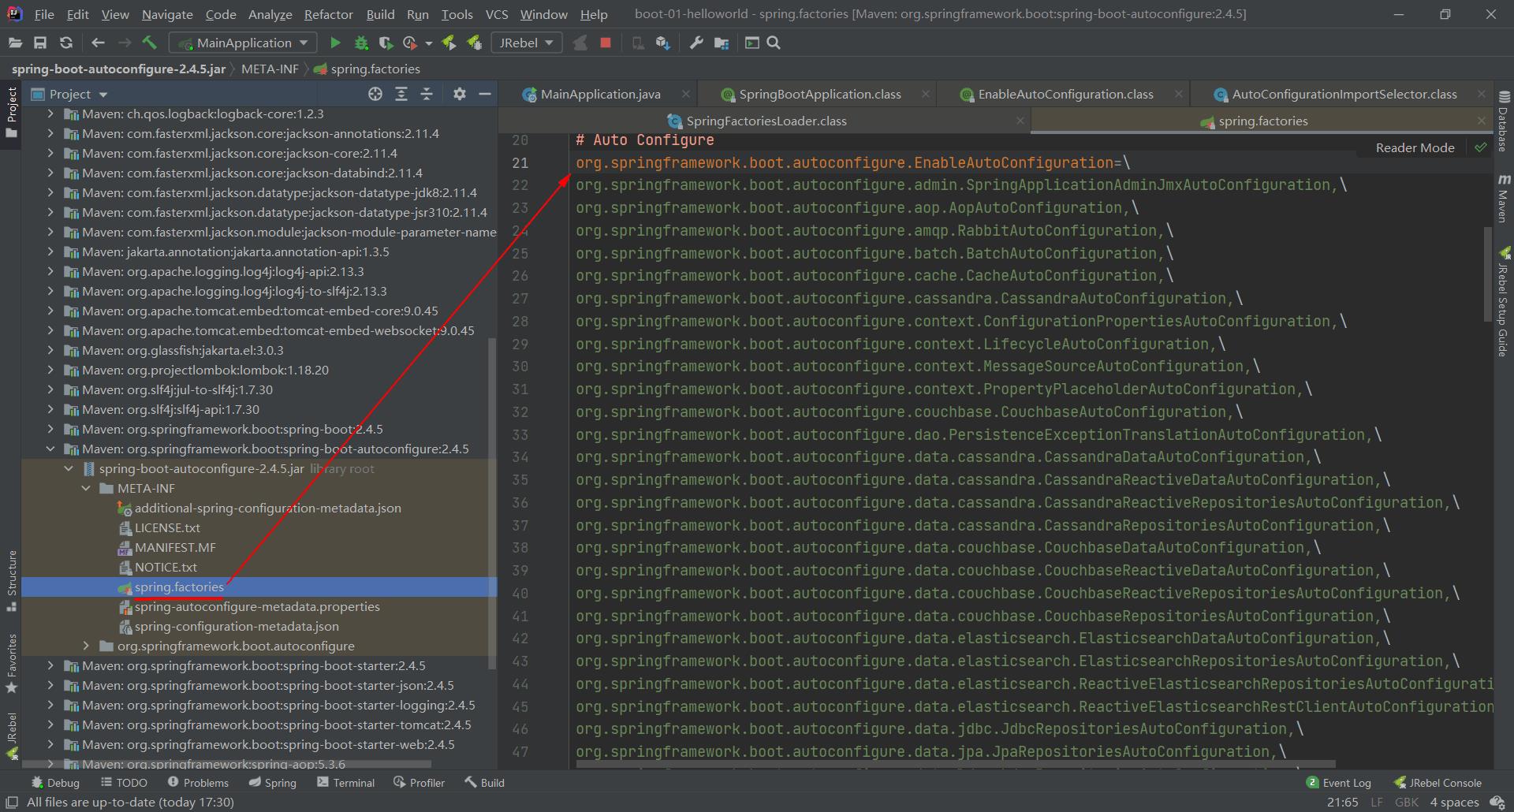Click the Build project hammer icon
The width and height of the screenshot is (1514, 812).
pos(150,43)
